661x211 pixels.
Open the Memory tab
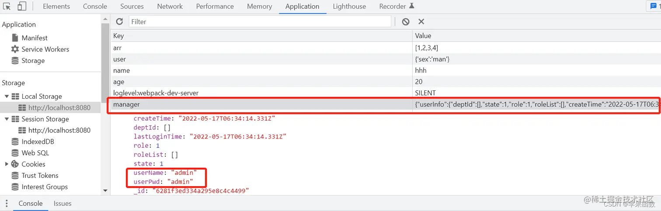tap(259, 6)
